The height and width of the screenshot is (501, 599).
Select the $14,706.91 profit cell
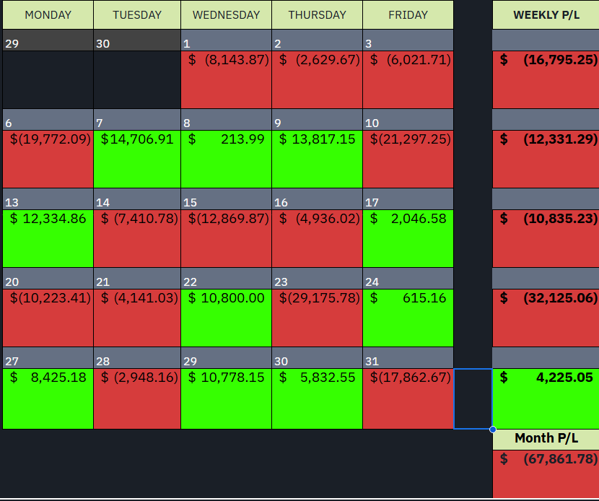[x=137, y=159]
